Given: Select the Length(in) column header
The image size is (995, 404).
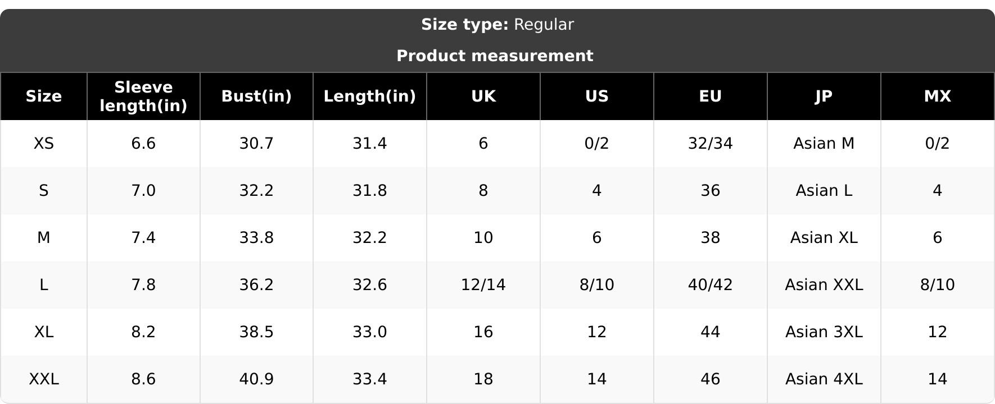Looking at the screenshot, I should click(x=370, y=97).
